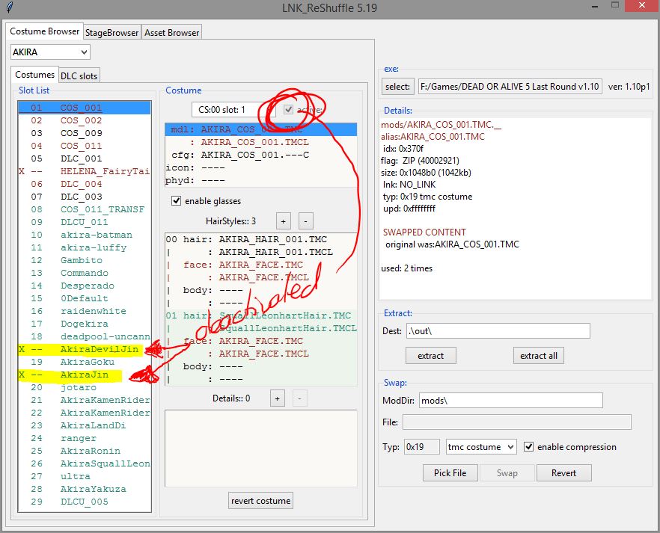660x533 pixels.
Task: Select slot 05 DLC_001
Action: pyautogui.click(x=84, y=159)
